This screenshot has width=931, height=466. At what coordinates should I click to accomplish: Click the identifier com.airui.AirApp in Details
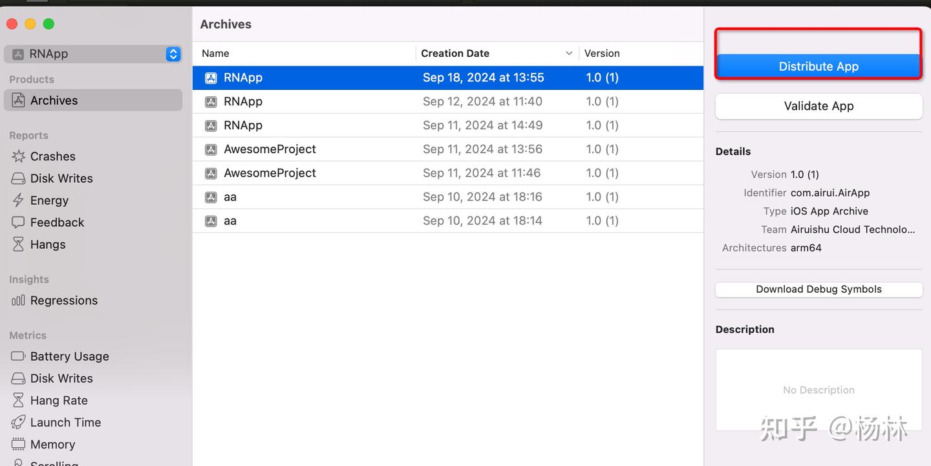pyautogui.click(x=830, y=193)
